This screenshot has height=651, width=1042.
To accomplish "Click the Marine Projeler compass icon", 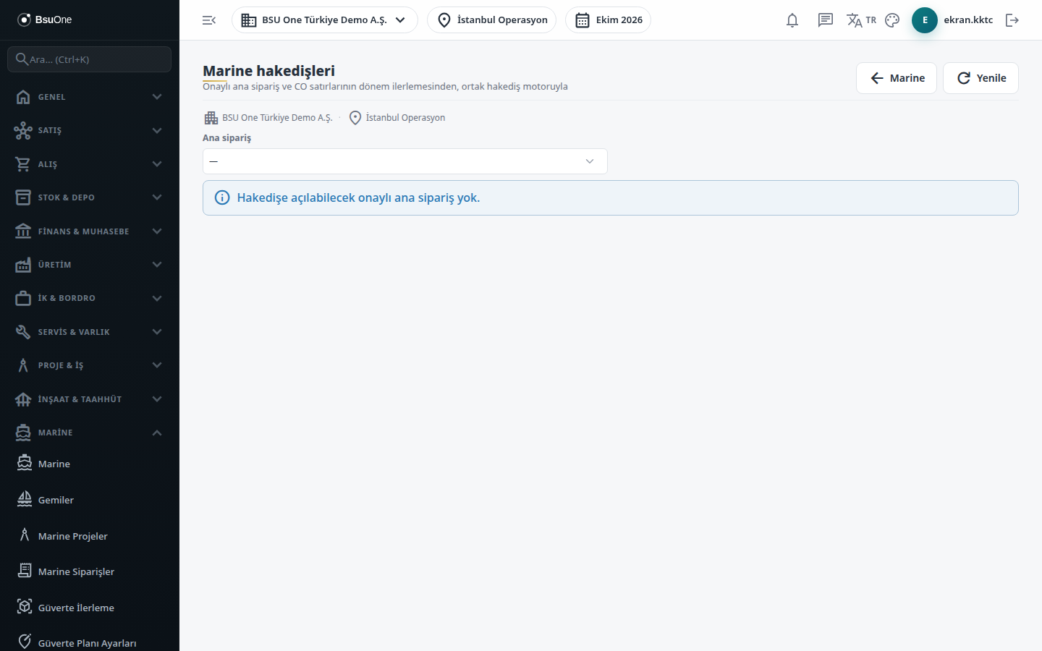I will click(x=25, y=535).
